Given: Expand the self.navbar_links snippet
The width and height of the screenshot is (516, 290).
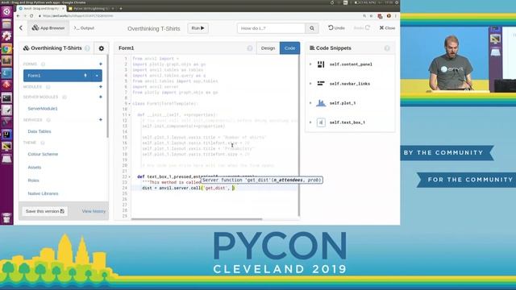Looking at the screenshot, I should (310, 84).
